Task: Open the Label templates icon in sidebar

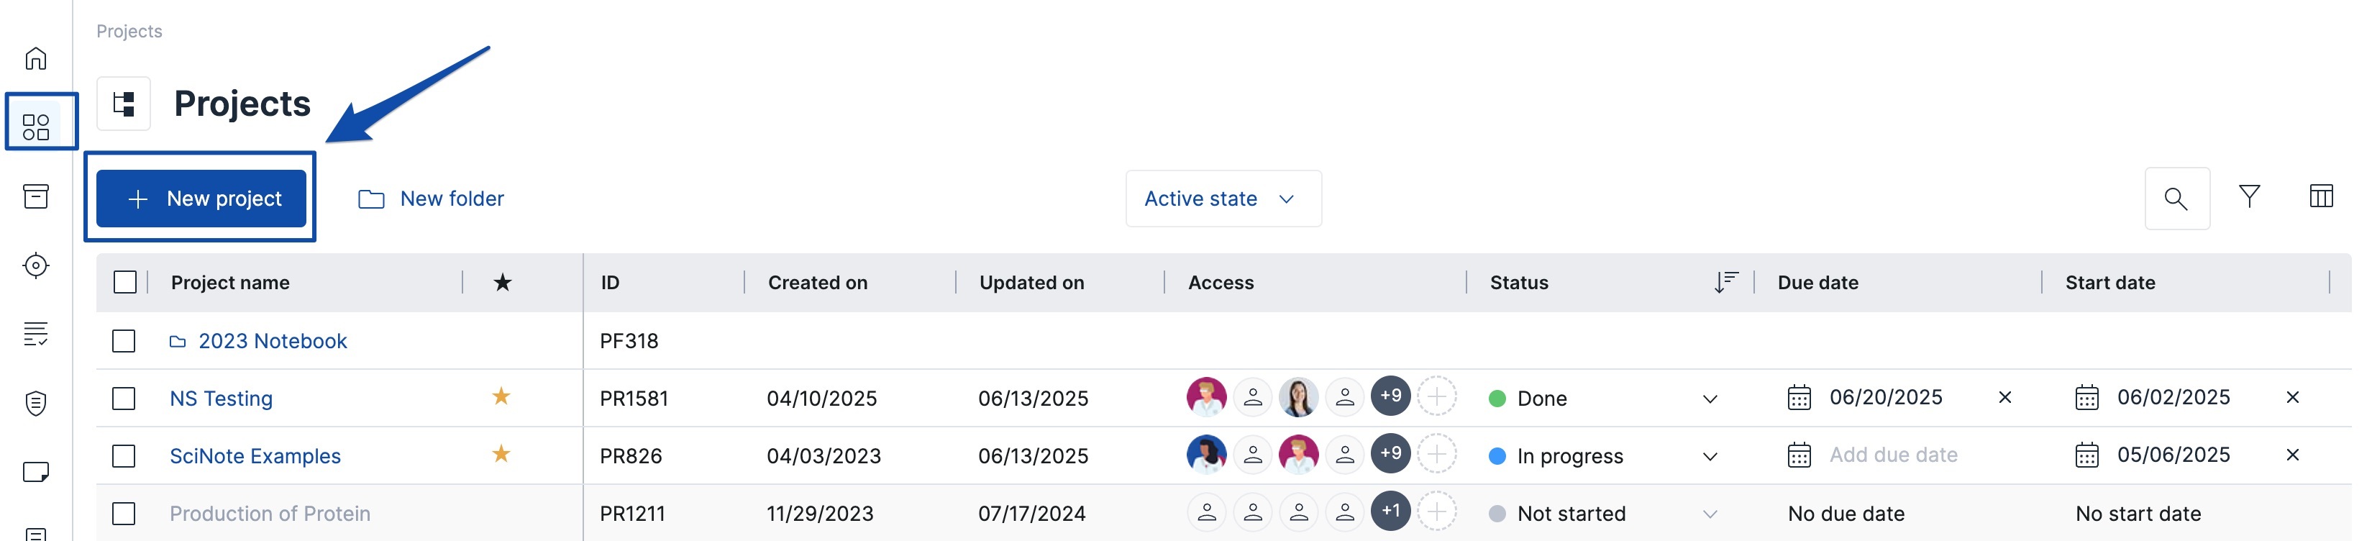Action: coord(37,473)
